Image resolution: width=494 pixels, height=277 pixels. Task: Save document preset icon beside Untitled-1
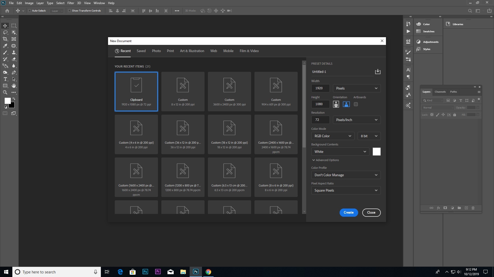pos(377,72)
